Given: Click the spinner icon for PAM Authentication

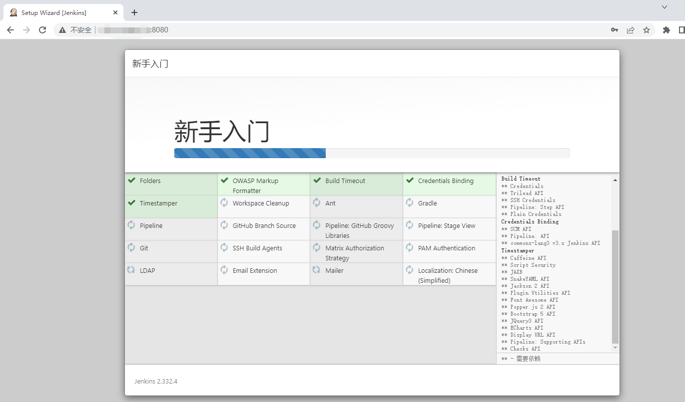Looking at the screenshot, I should tap(410, 247).
